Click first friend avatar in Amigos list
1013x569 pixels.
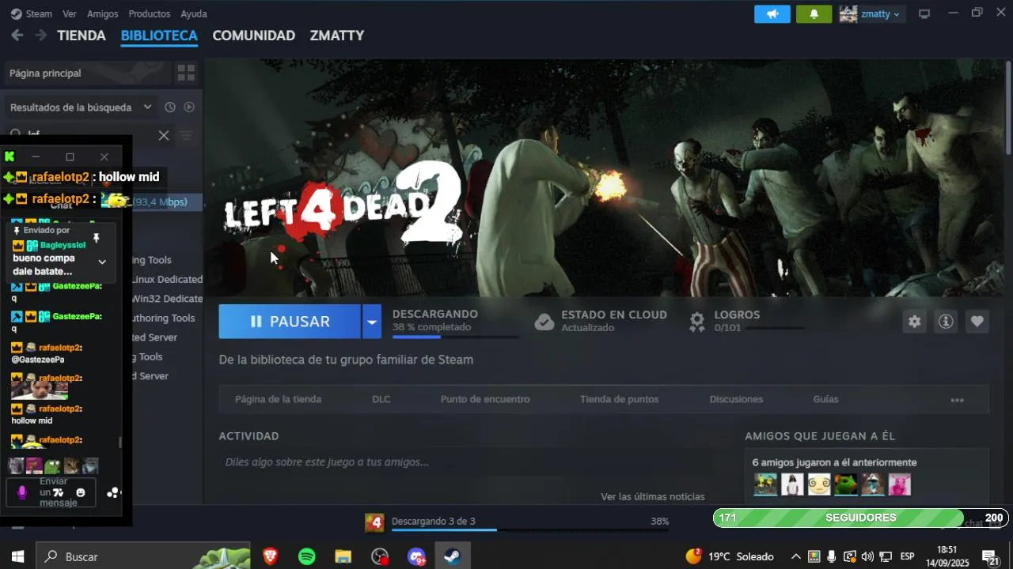click(x=765, y=484)
